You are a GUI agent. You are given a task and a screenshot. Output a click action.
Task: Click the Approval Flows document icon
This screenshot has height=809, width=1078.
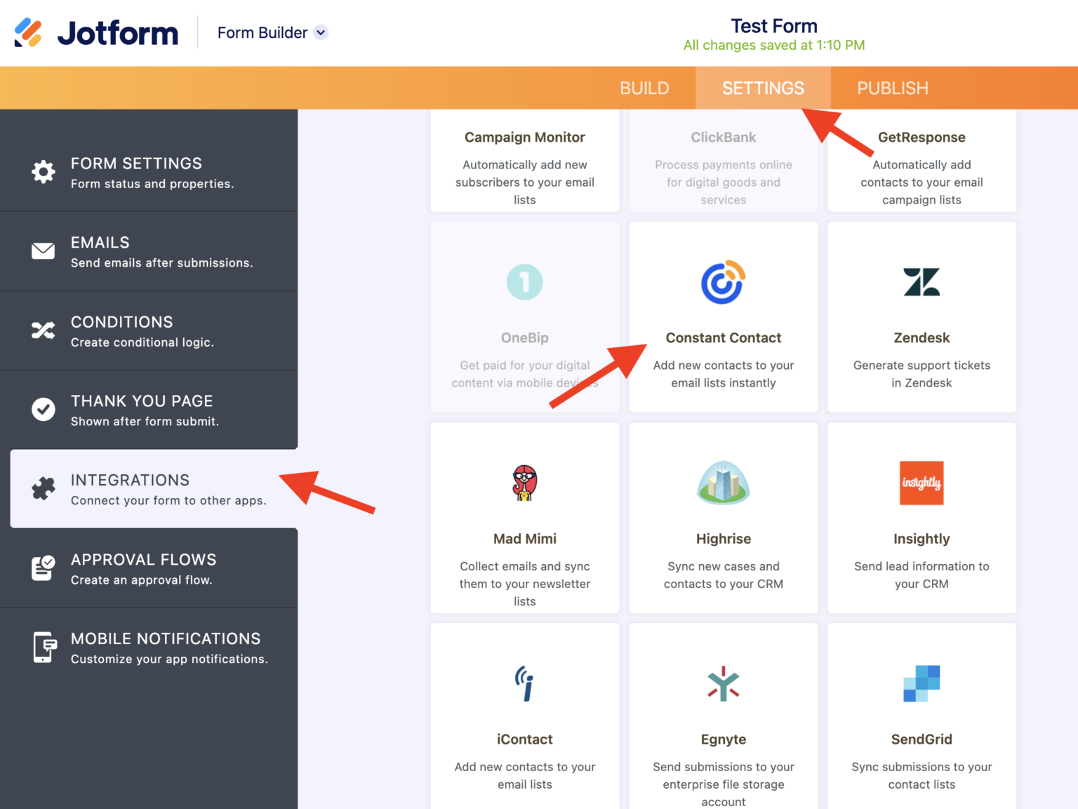point(43,568)
